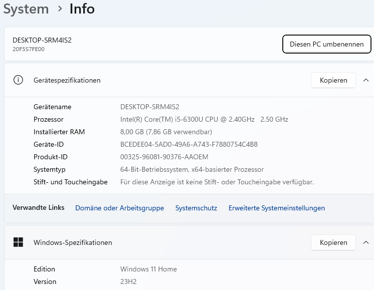
Task: Open Erweiterte Systemeinstellungen link
Action: 277,208
